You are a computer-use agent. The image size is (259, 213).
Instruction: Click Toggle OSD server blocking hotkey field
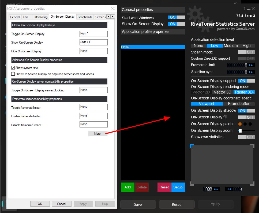pyautogui.click(x=93, y=90)
